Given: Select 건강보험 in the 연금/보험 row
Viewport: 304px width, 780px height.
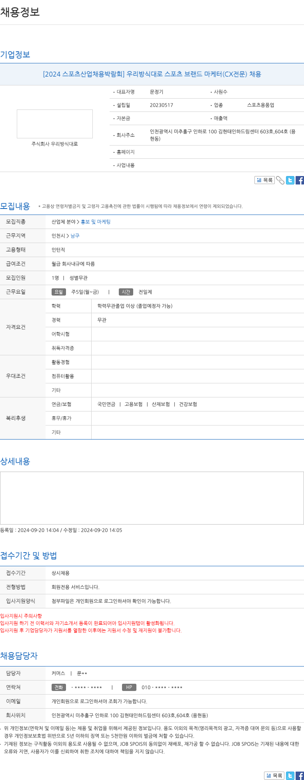Looking at the screenshot, I should click(x=188, y=404).
